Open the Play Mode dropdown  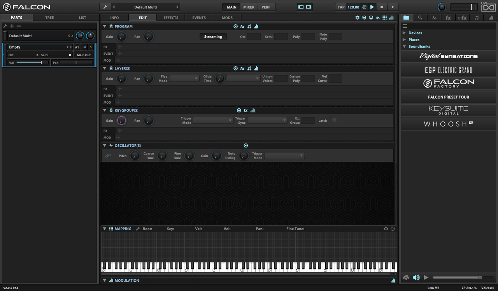pyautogui.click(x=184, y=78)
